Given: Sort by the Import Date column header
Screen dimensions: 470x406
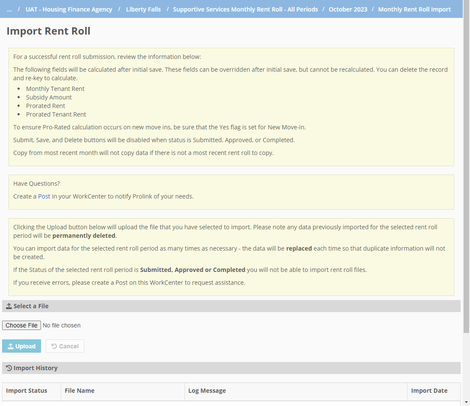Looking at the screenshot, I should point(429,391).
